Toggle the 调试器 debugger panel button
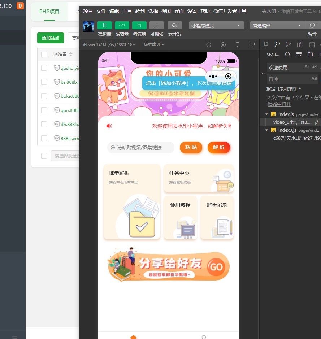Viewport: 321px width, 339px height. [139, 26]
